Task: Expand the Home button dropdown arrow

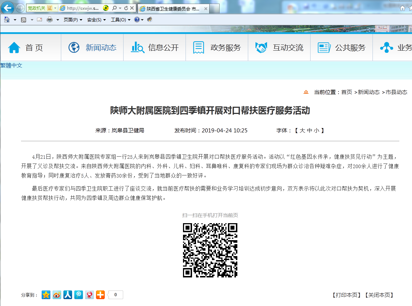Action: click(x=15, y=20)
